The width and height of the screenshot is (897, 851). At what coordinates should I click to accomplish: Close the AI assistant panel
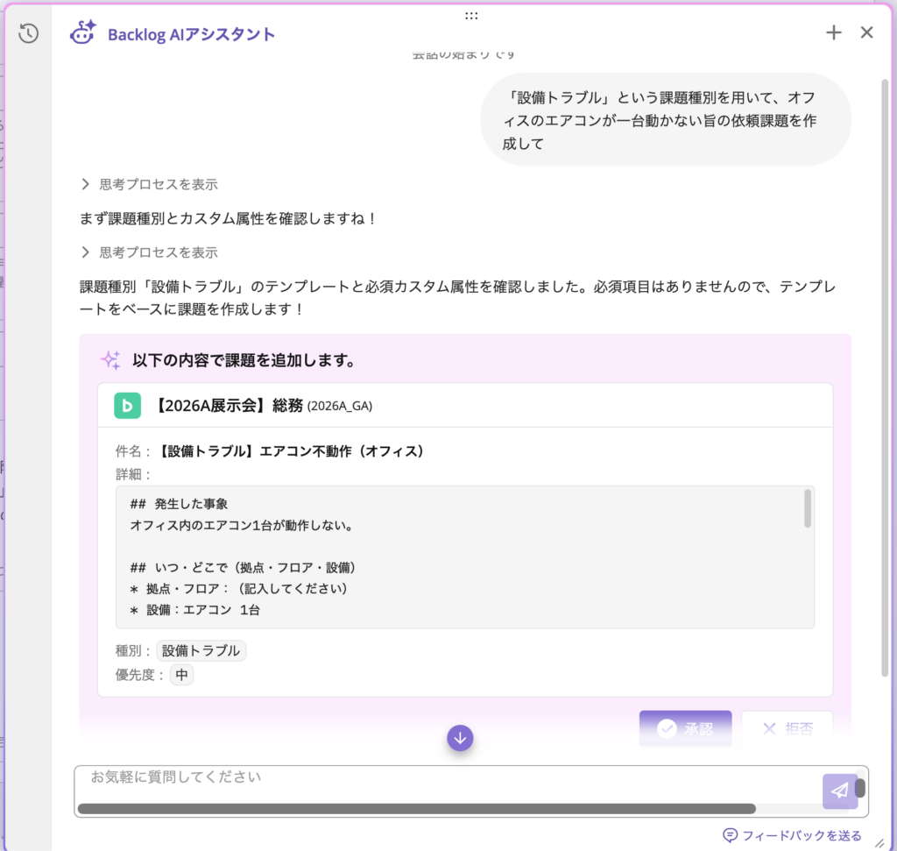866,32
